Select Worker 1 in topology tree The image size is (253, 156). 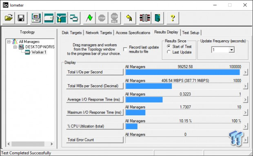39,52
